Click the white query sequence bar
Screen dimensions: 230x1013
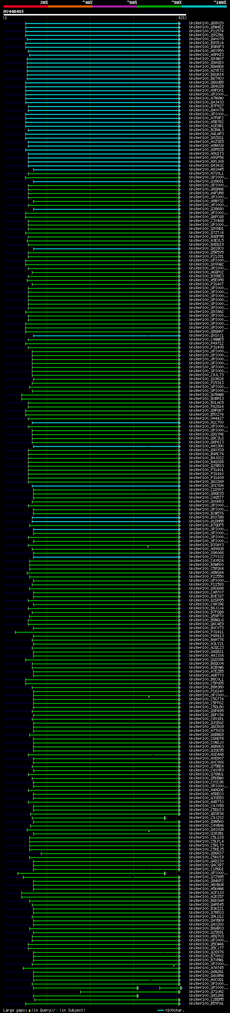[x=95, y=15]
